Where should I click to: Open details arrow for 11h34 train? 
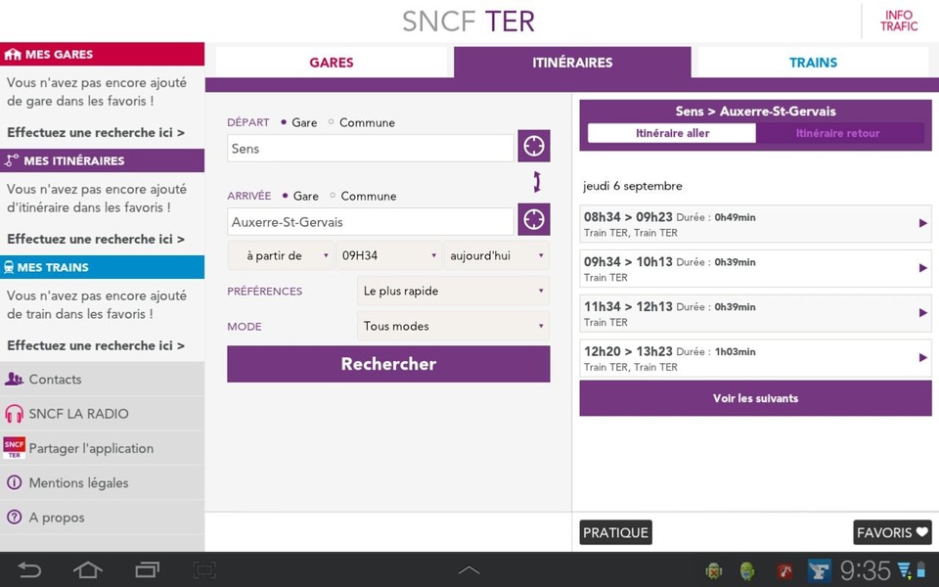[x=922, y=313]
